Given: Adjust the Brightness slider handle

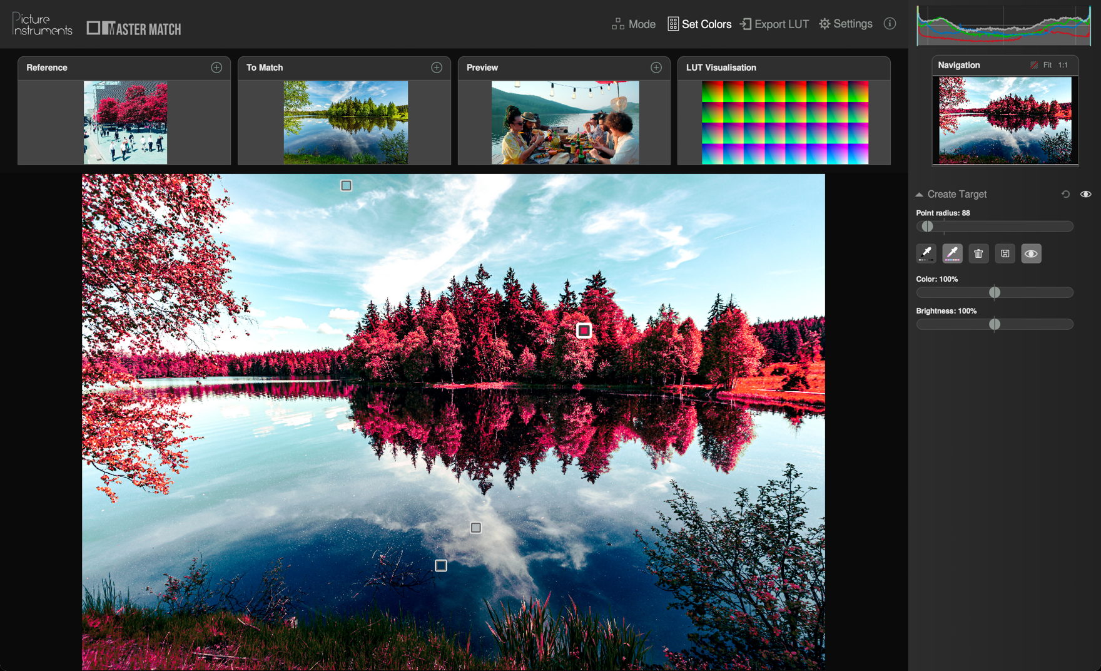Looking at the screenshot, I should [994, 324].
